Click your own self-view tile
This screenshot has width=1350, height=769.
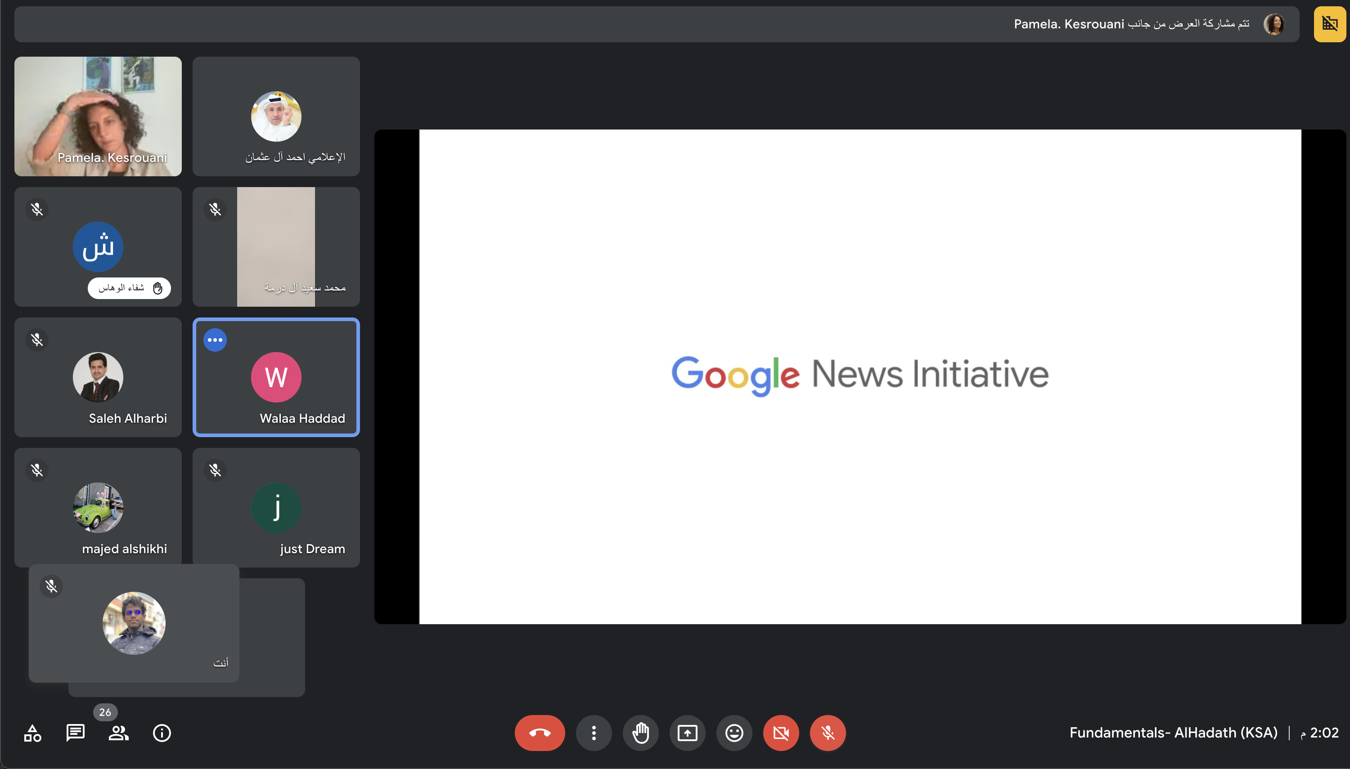tap(134, 623)
